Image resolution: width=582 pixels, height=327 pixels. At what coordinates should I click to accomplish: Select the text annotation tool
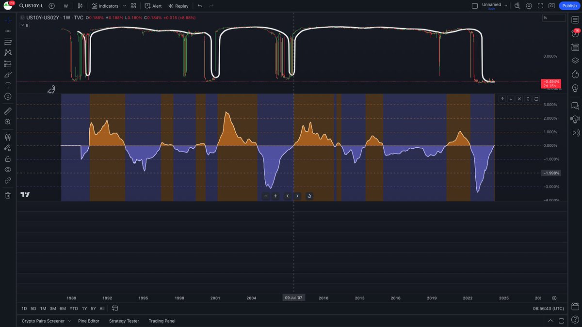(x=8, y=85)
